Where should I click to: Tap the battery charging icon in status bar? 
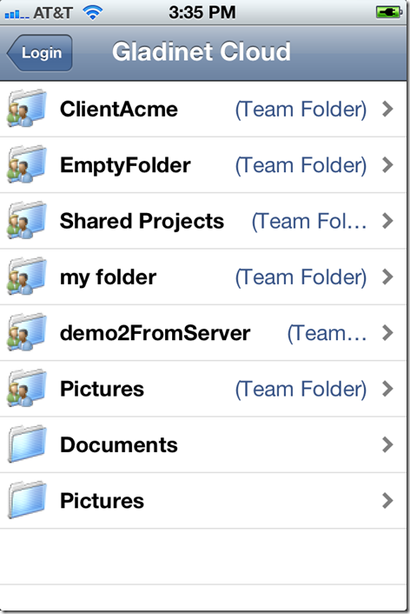coord(388,12)
